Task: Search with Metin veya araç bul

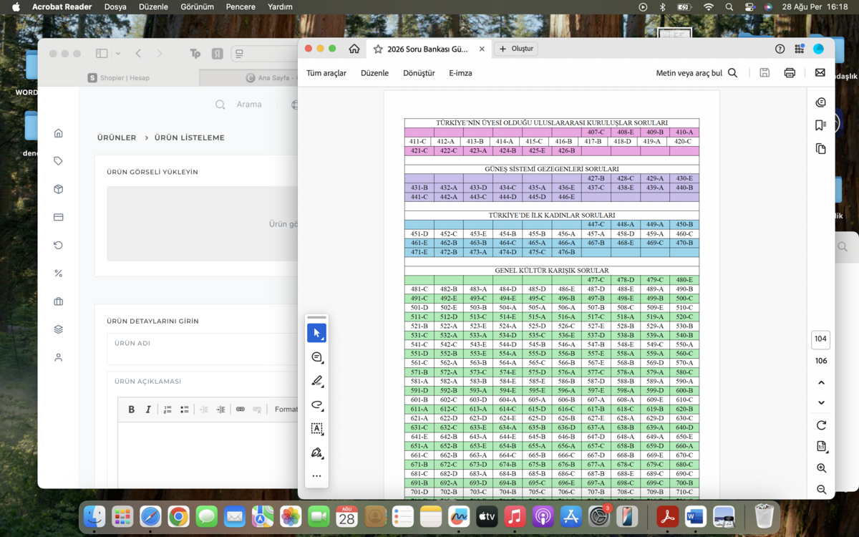Action: click(697, 73)
